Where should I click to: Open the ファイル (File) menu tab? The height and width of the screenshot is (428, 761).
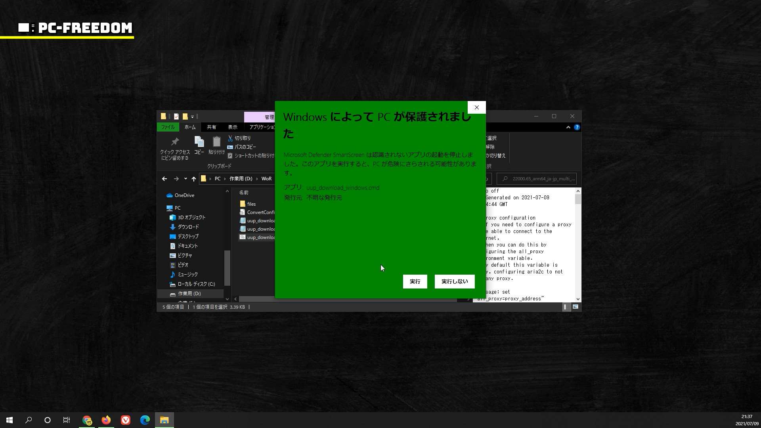168,127
